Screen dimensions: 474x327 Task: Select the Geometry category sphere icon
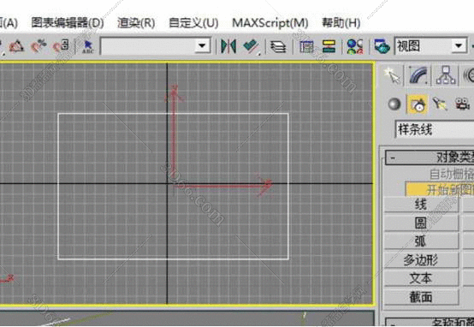coord(394,104)
